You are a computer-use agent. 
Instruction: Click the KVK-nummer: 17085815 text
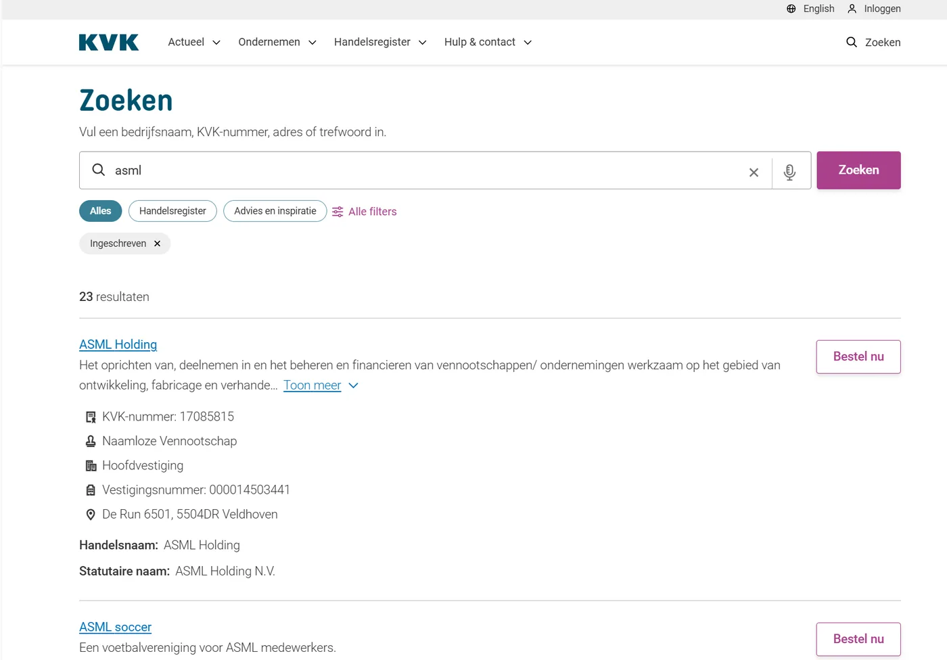168,417
